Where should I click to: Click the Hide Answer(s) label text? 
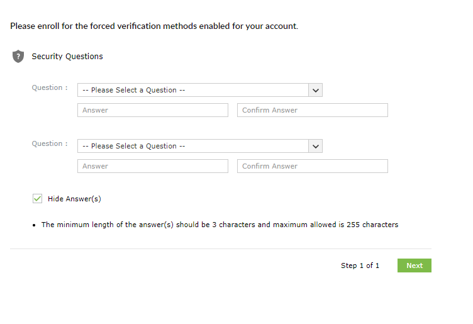tap(74, 199)
